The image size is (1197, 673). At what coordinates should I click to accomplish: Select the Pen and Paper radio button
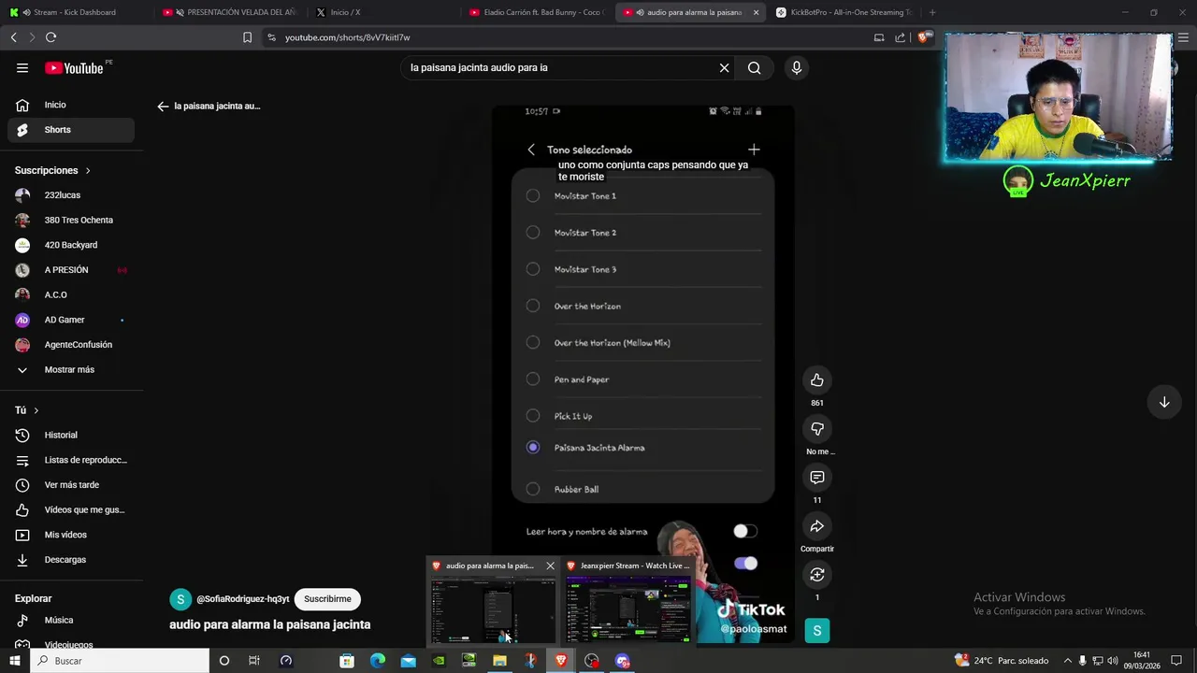(533, 379)
